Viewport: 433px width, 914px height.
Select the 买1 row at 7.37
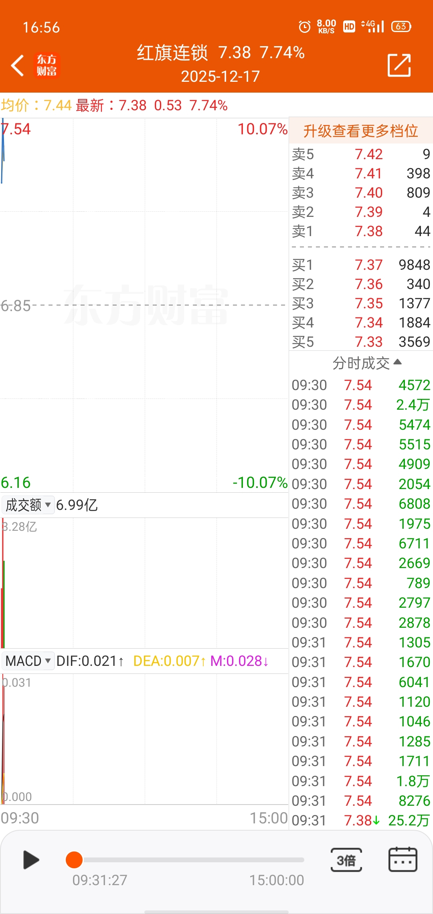pyautogui.click(x=361, y=265)
